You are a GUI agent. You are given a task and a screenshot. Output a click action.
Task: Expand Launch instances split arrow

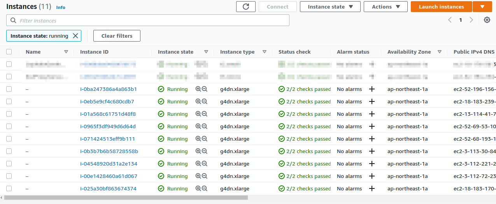(482, 7)
